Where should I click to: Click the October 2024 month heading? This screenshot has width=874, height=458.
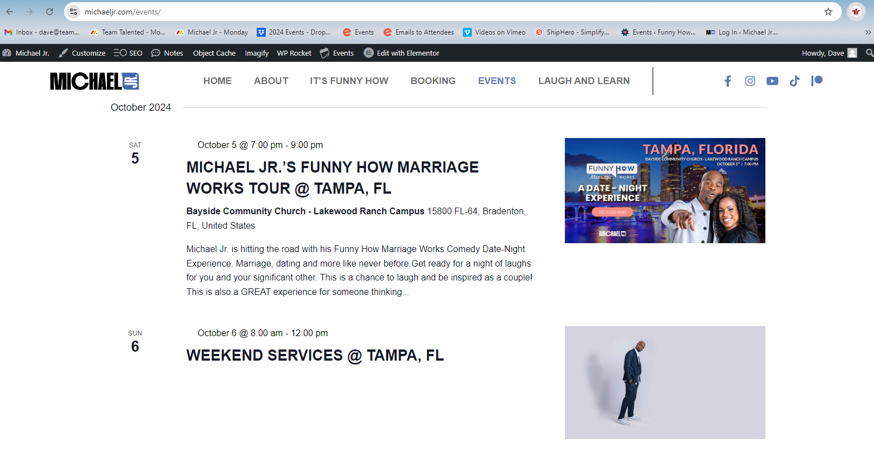[x=141, y=107]
